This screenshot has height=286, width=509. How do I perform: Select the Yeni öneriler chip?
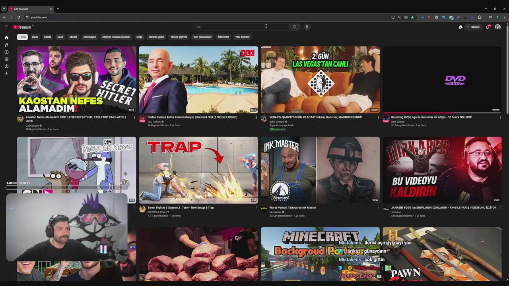pyautogui.click(x=242, y=37)
